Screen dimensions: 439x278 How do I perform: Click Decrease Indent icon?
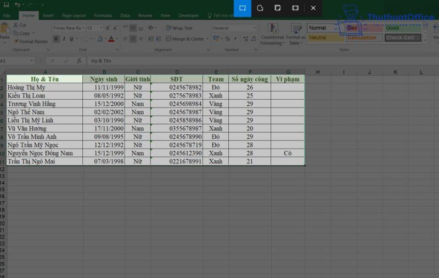[151, 39]
